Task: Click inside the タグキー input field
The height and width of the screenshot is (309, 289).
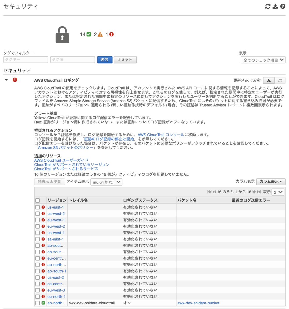Action: (x=25, y=59)
